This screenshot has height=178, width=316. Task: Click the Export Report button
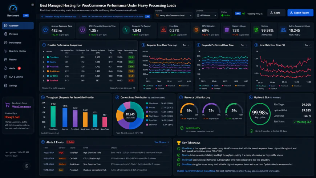tap(300, 13)
